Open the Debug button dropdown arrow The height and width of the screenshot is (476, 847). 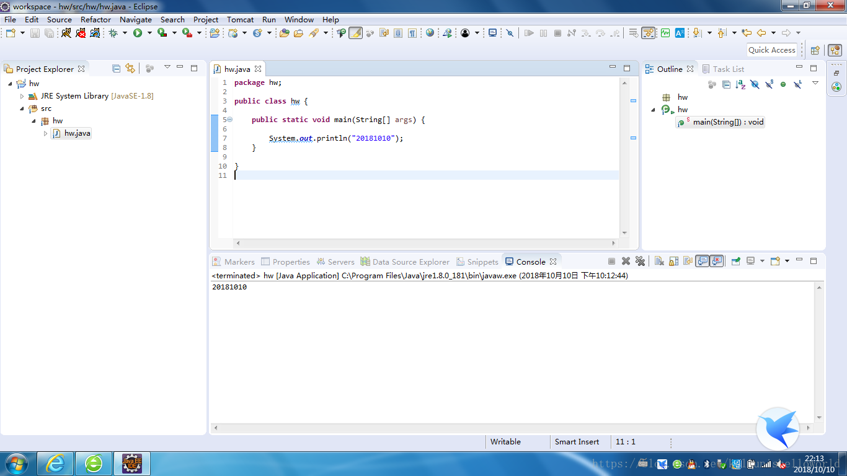pos(125,33)
